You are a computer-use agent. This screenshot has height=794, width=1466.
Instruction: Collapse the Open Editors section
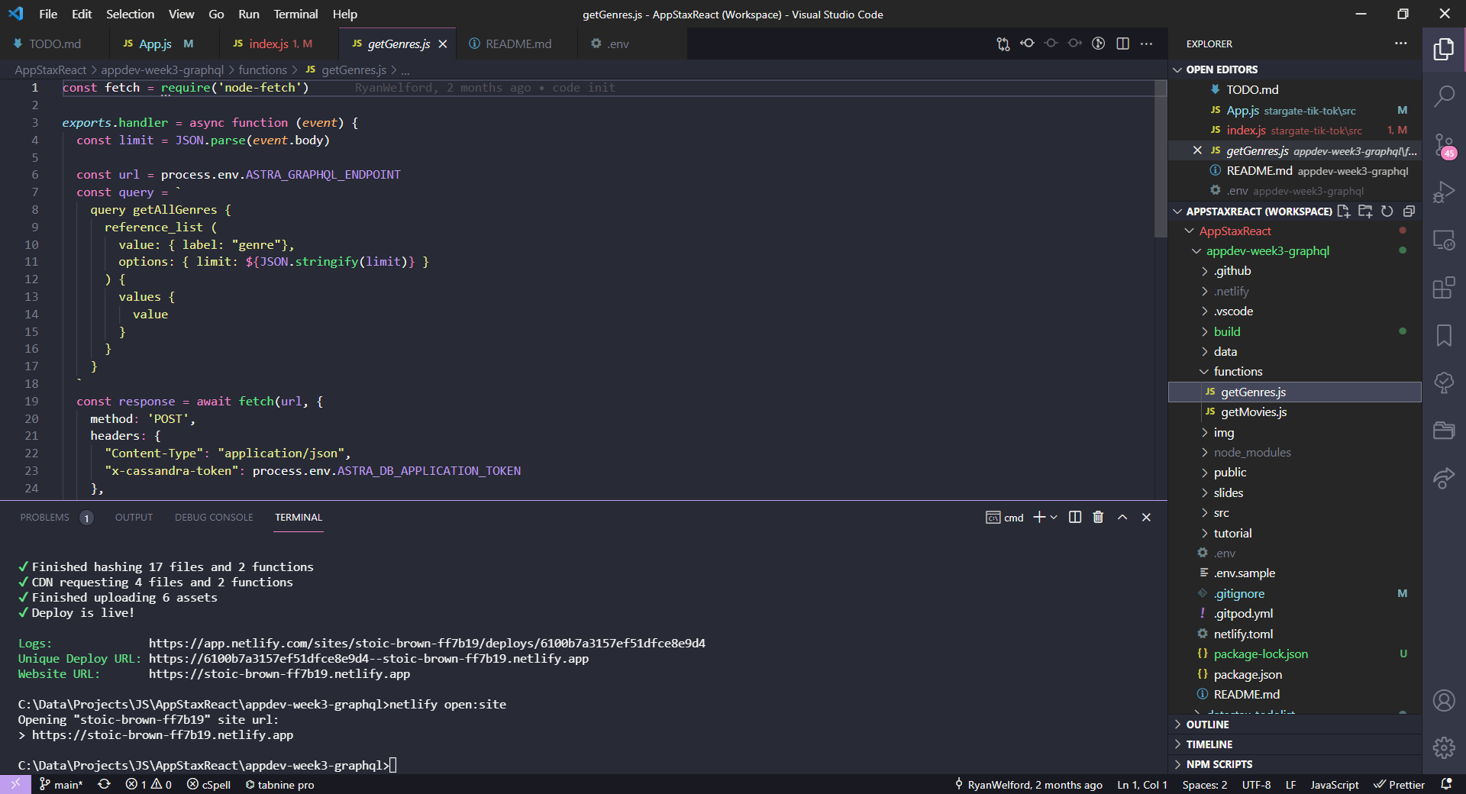1177,69
